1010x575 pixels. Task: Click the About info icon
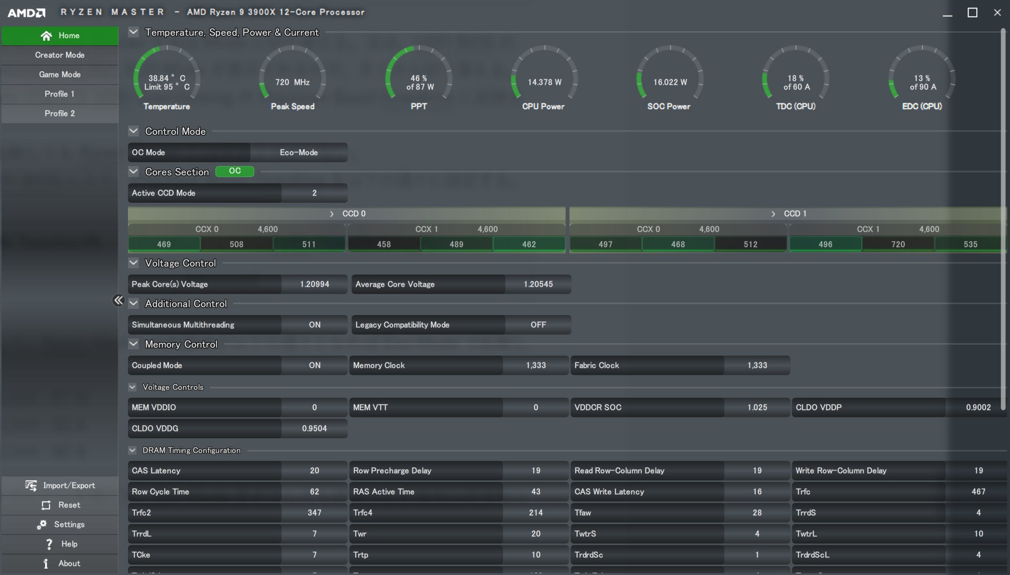click(x=46, y=564)
